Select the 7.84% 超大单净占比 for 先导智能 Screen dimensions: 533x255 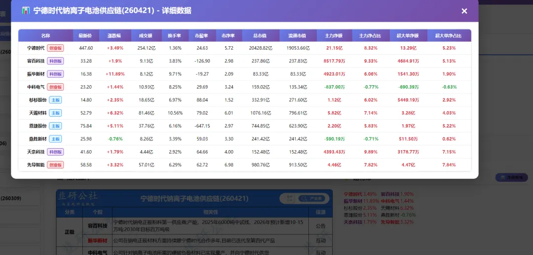pyautogui.click(x=450, y=165)
